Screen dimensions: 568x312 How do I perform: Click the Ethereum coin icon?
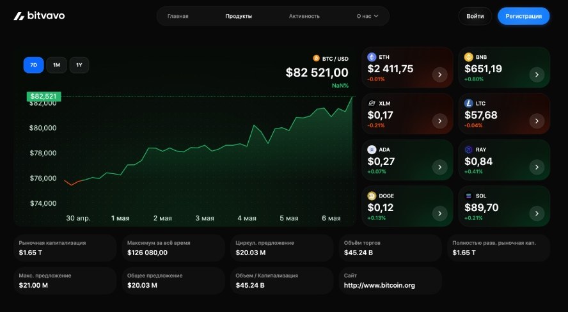coord(372,57)
